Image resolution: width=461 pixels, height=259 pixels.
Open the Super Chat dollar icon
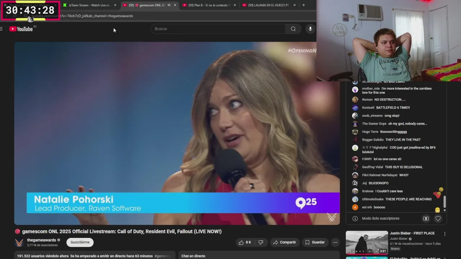coord(426,218)
